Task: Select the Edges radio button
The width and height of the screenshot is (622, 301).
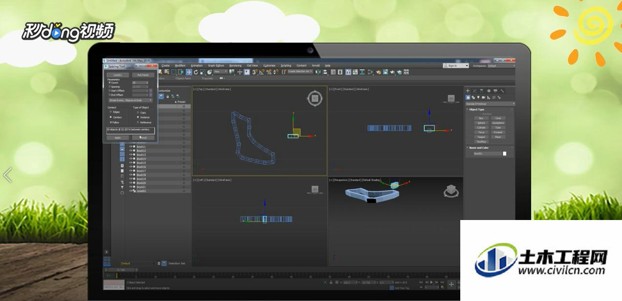Action: [111, 112]
